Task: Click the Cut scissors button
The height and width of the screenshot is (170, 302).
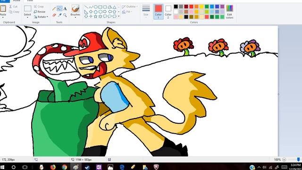Action: click(x=13, y=7)
